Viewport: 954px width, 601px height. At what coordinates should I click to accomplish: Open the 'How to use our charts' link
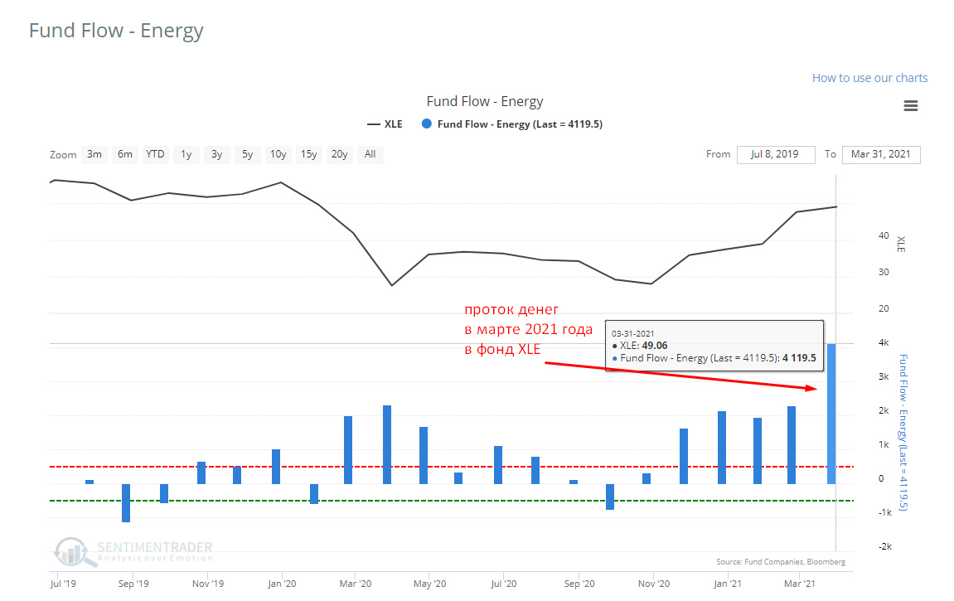[x=869, y=78]
